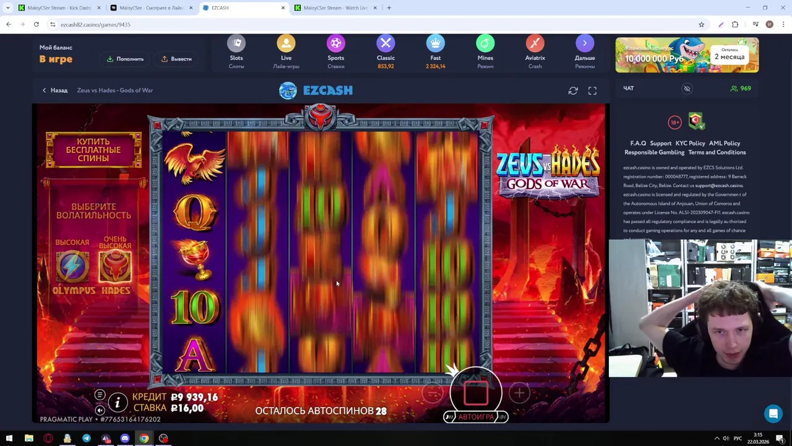The height and width of the screenshot is (446, 792).
Task: Reload the page in the browser
Action: [37, 25]
